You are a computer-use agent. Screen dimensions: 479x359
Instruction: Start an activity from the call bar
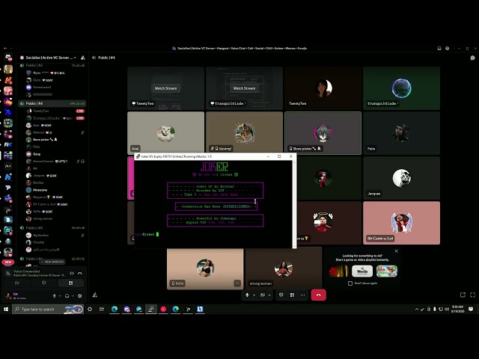coord(292,295)
